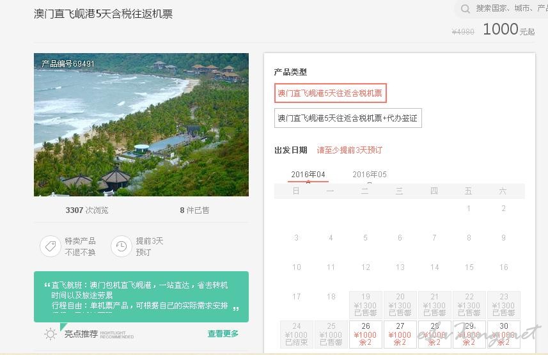The image size is (548, 355).
Task: Select April 28 departure date cell
Action: tap(435, 334)
